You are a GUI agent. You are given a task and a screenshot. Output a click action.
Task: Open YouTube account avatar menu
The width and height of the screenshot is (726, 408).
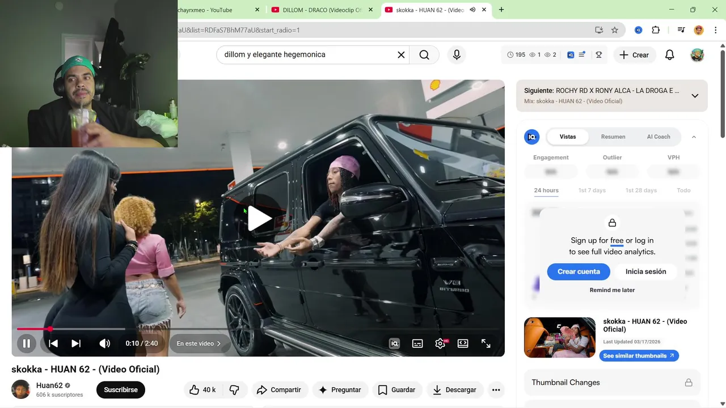[x=697, y=55]
